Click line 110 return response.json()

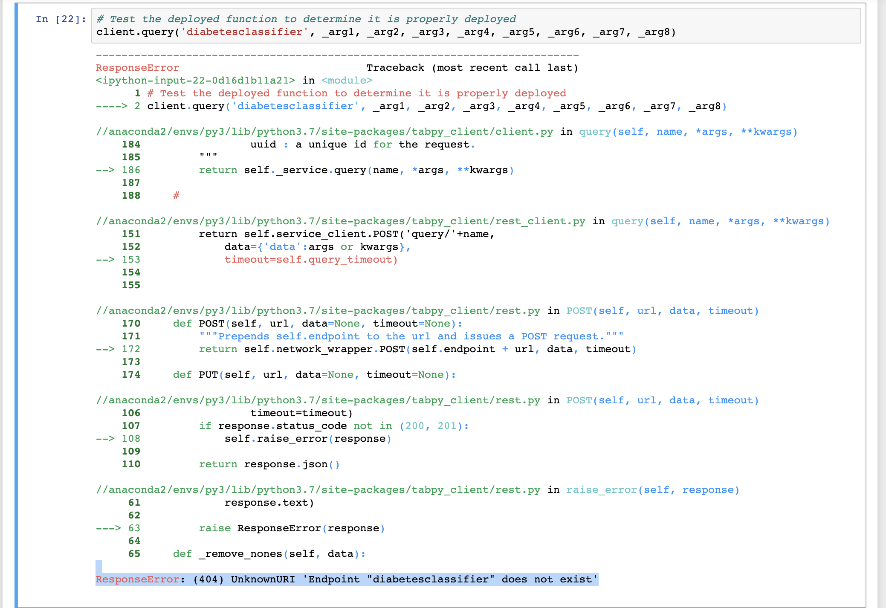pyautogui.click(x=269, y=464)
